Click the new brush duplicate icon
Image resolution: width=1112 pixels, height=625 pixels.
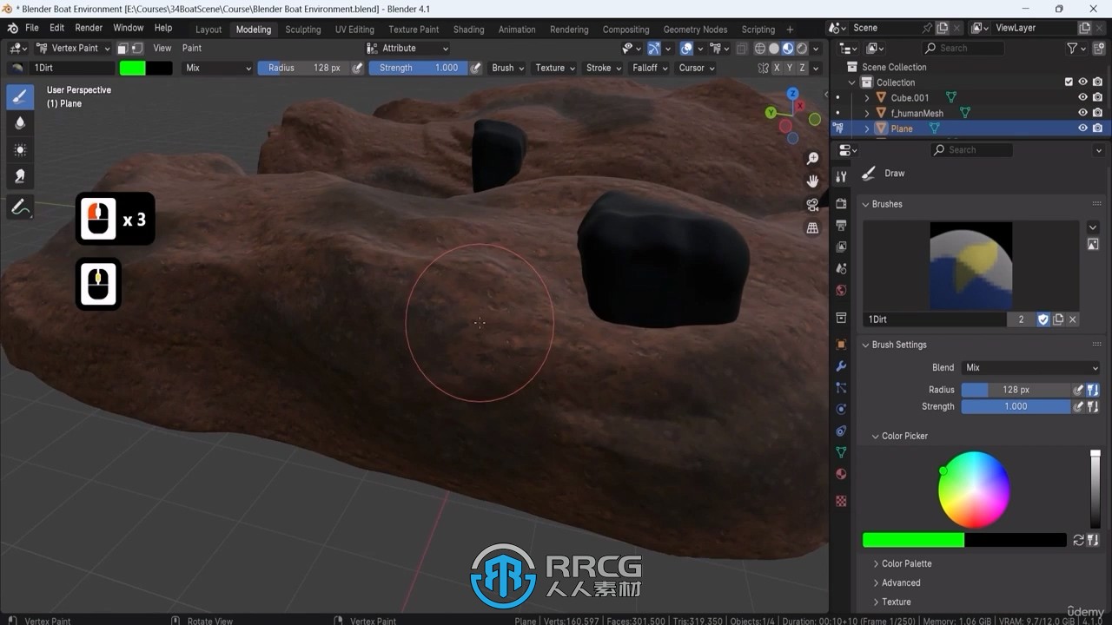1058,319
